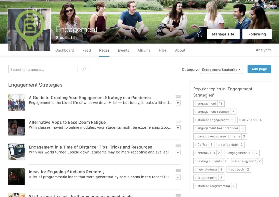Open Alternative Apps to Ease Zoom Fatigue page
Screen dimensions: 279x197
[x=67, y=122]
